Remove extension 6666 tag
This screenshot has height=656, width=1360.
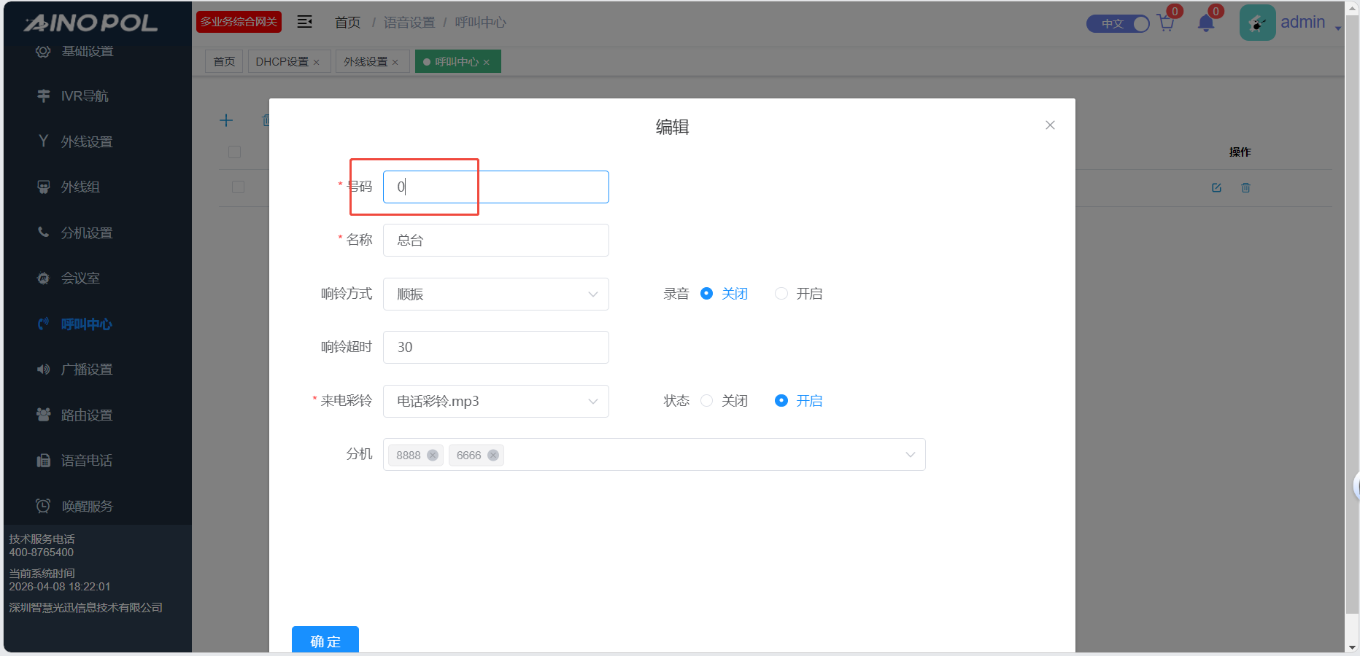(x=493, y=456)
